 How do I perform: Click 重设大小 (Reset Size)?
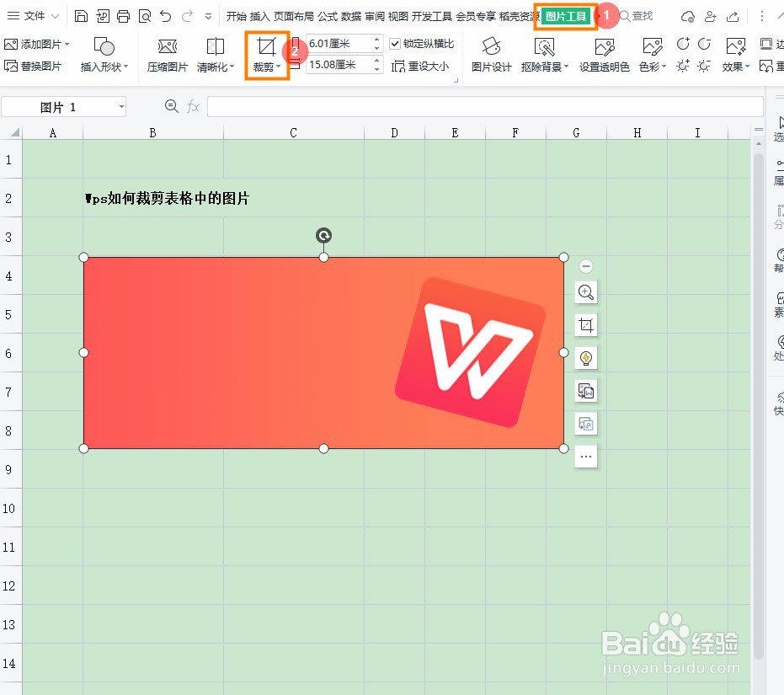pos(420,66)
